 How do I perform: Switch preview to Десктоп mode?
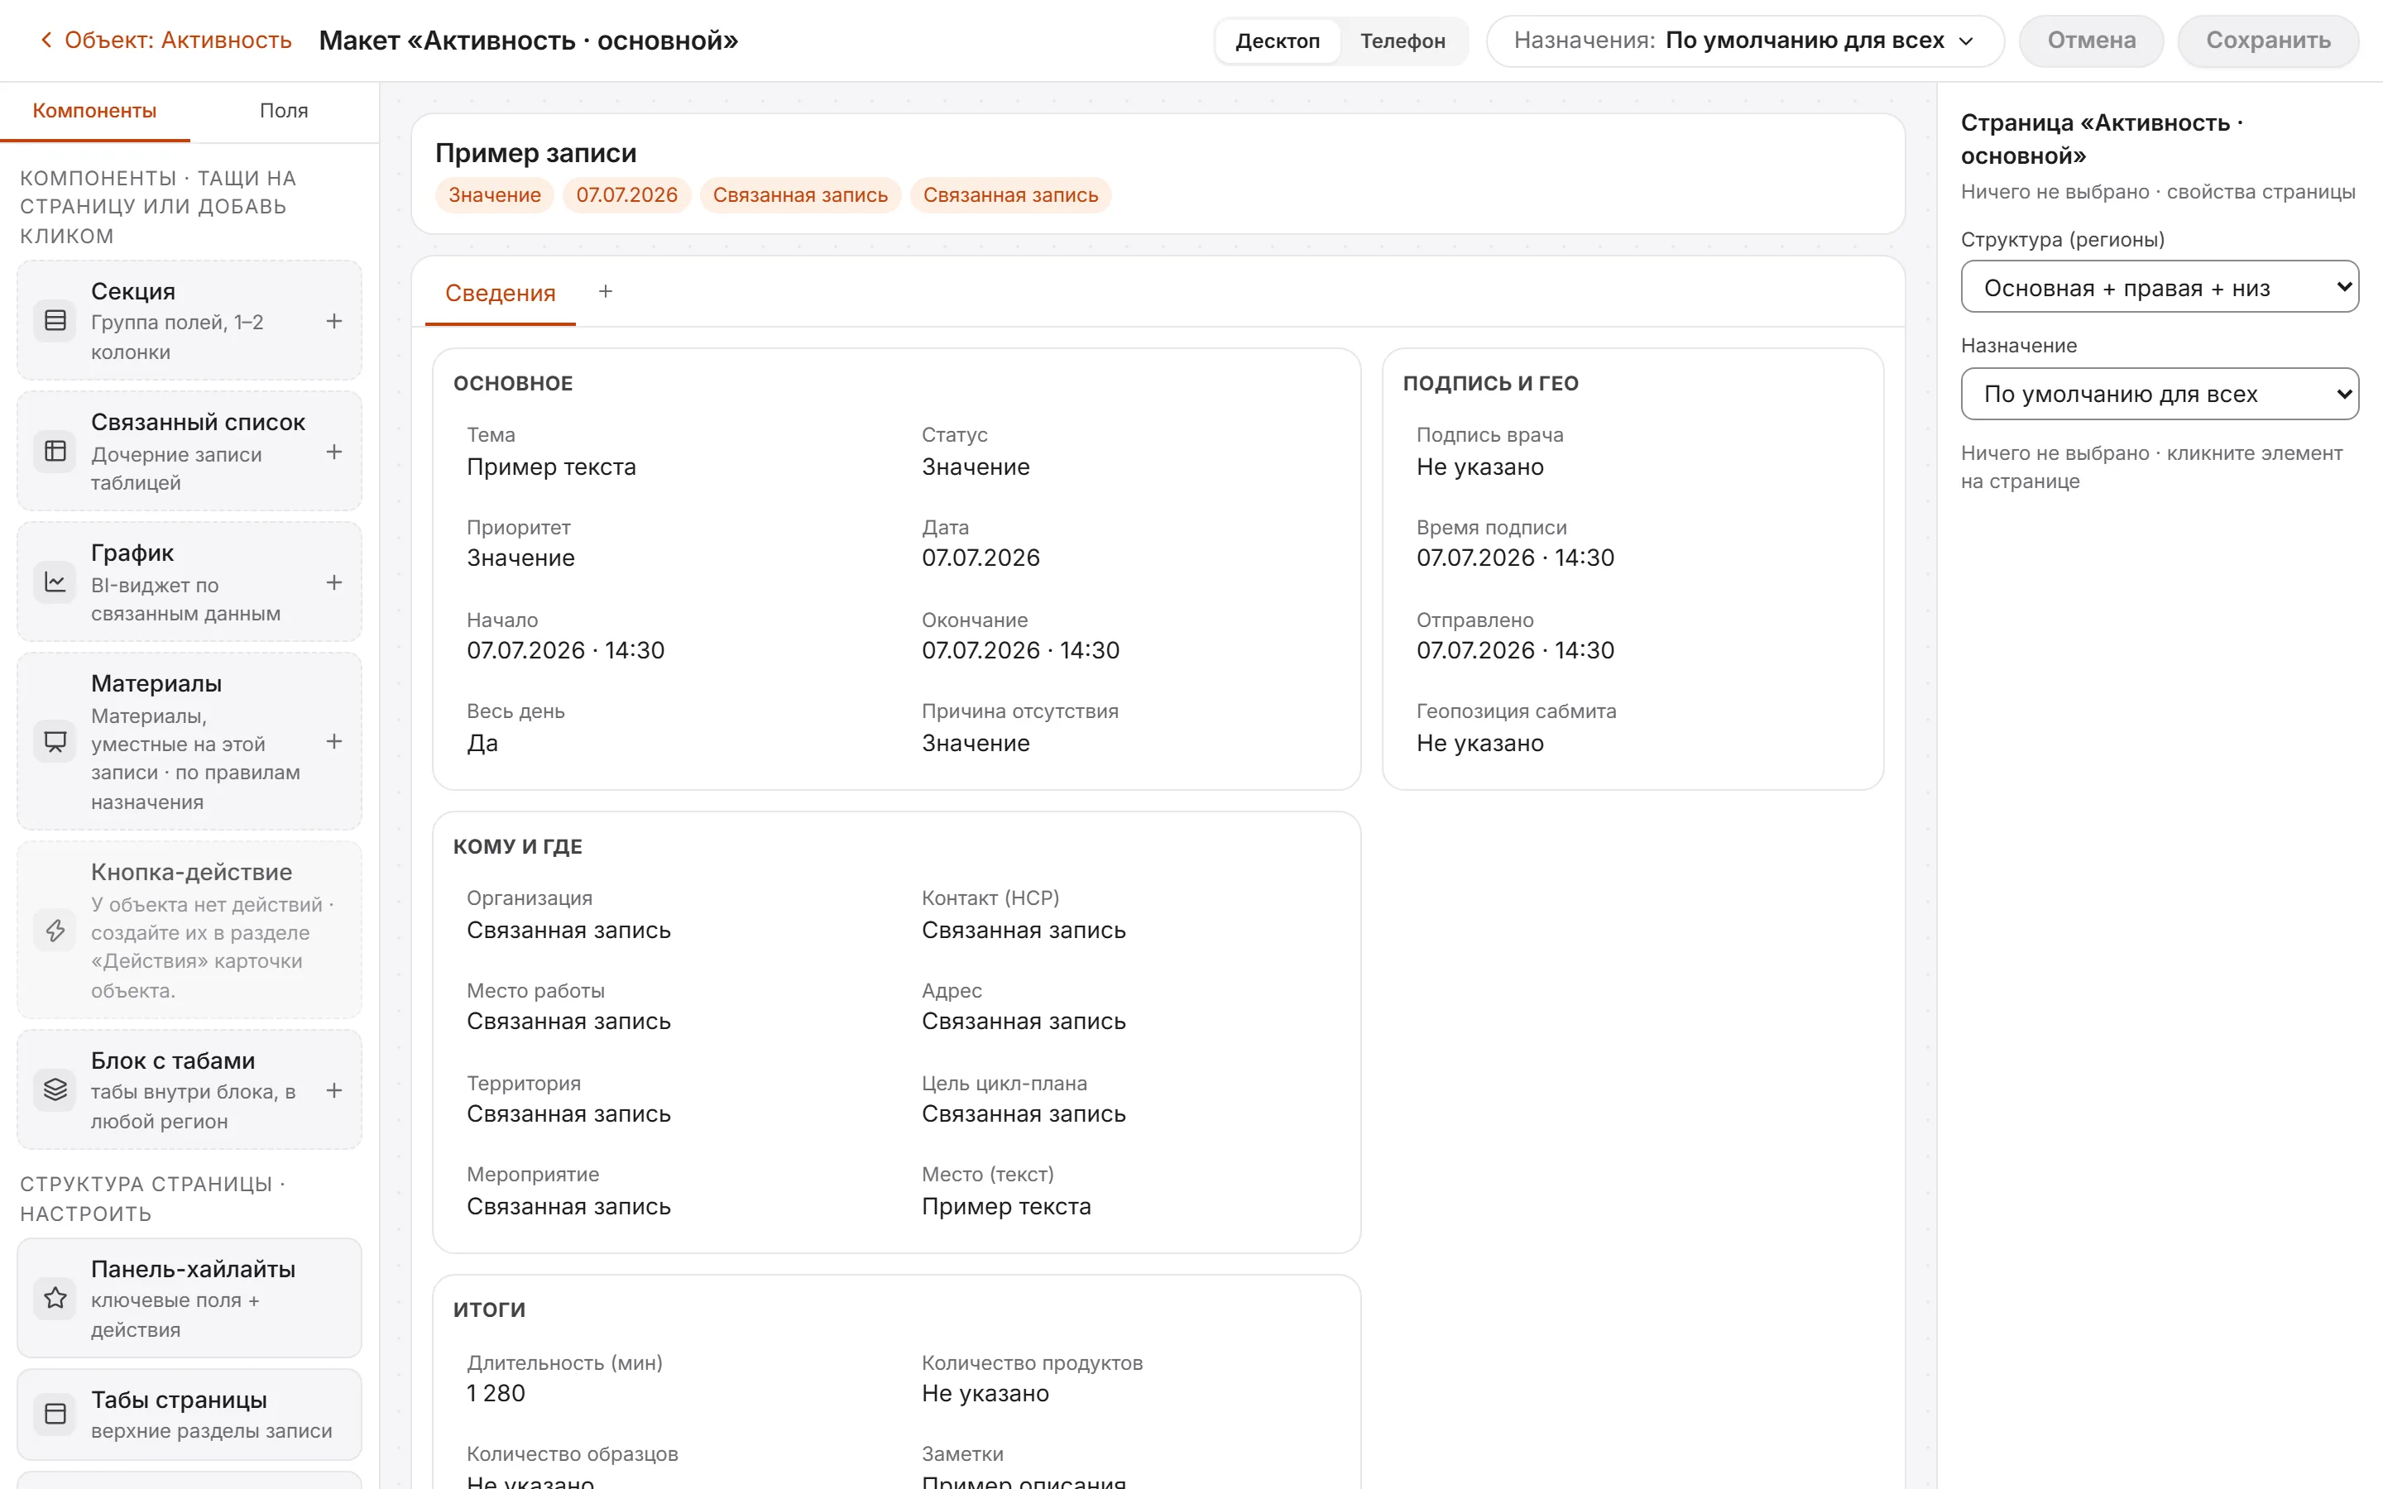point(1278,41)
